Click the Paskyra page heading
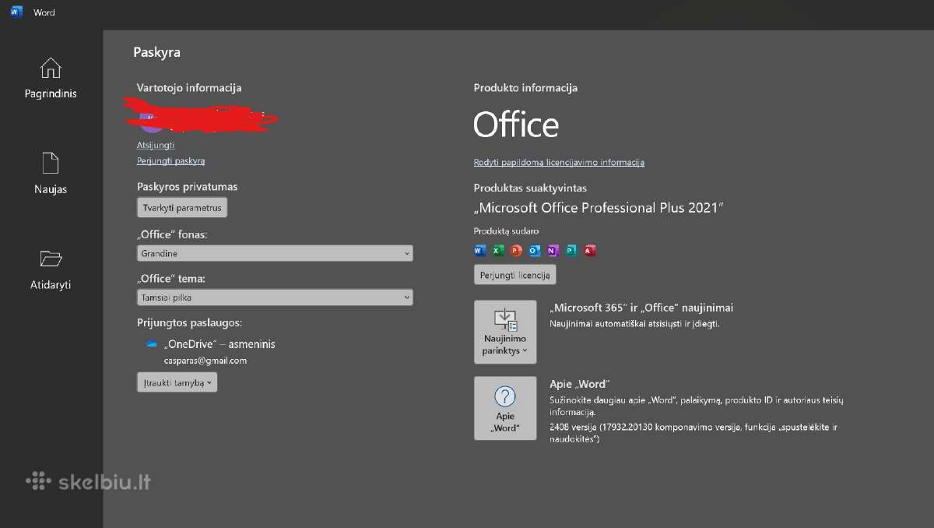This screenshot has height=528, width=934. pos(157,52)
